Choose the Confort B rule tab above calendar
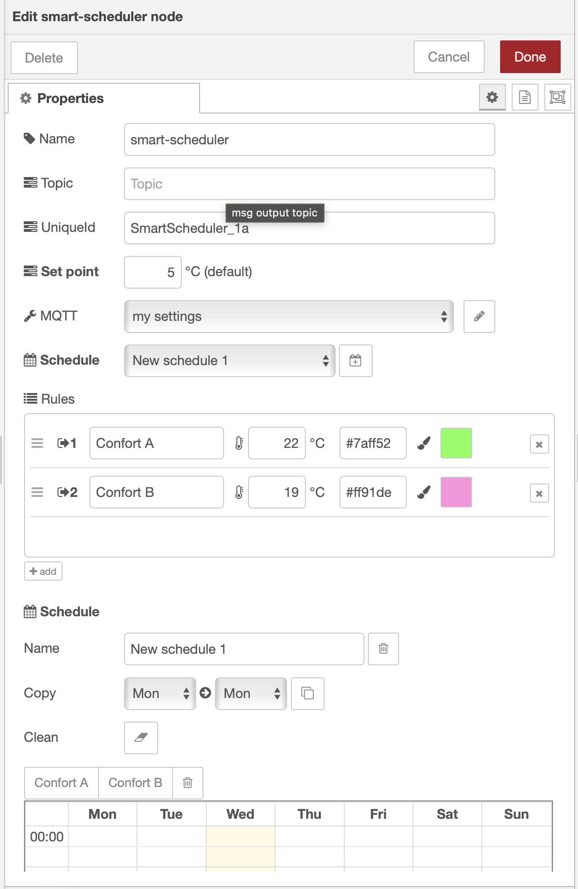The image size is (578, 889). click(x=135, y=783)
